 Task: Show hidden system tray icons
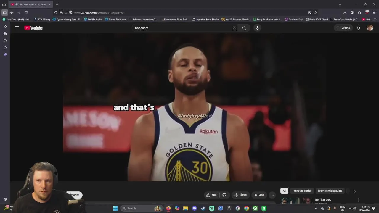pos(316,208)
